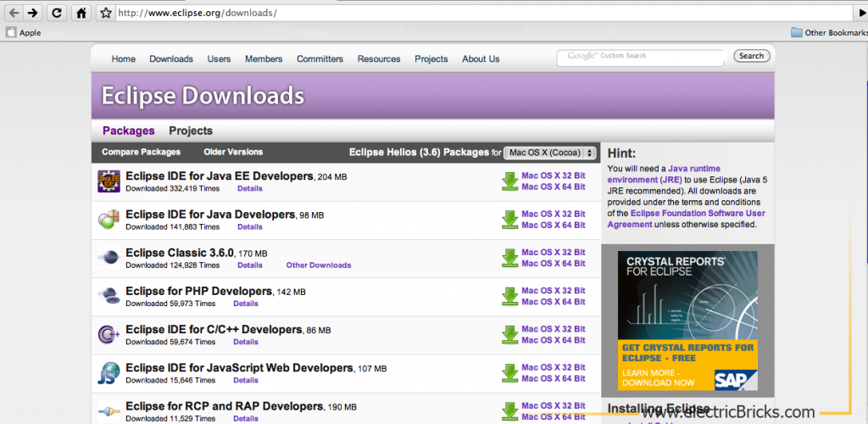Click the JavaScript Web Developers package icon
868x424 pixels.
(108, 373)
